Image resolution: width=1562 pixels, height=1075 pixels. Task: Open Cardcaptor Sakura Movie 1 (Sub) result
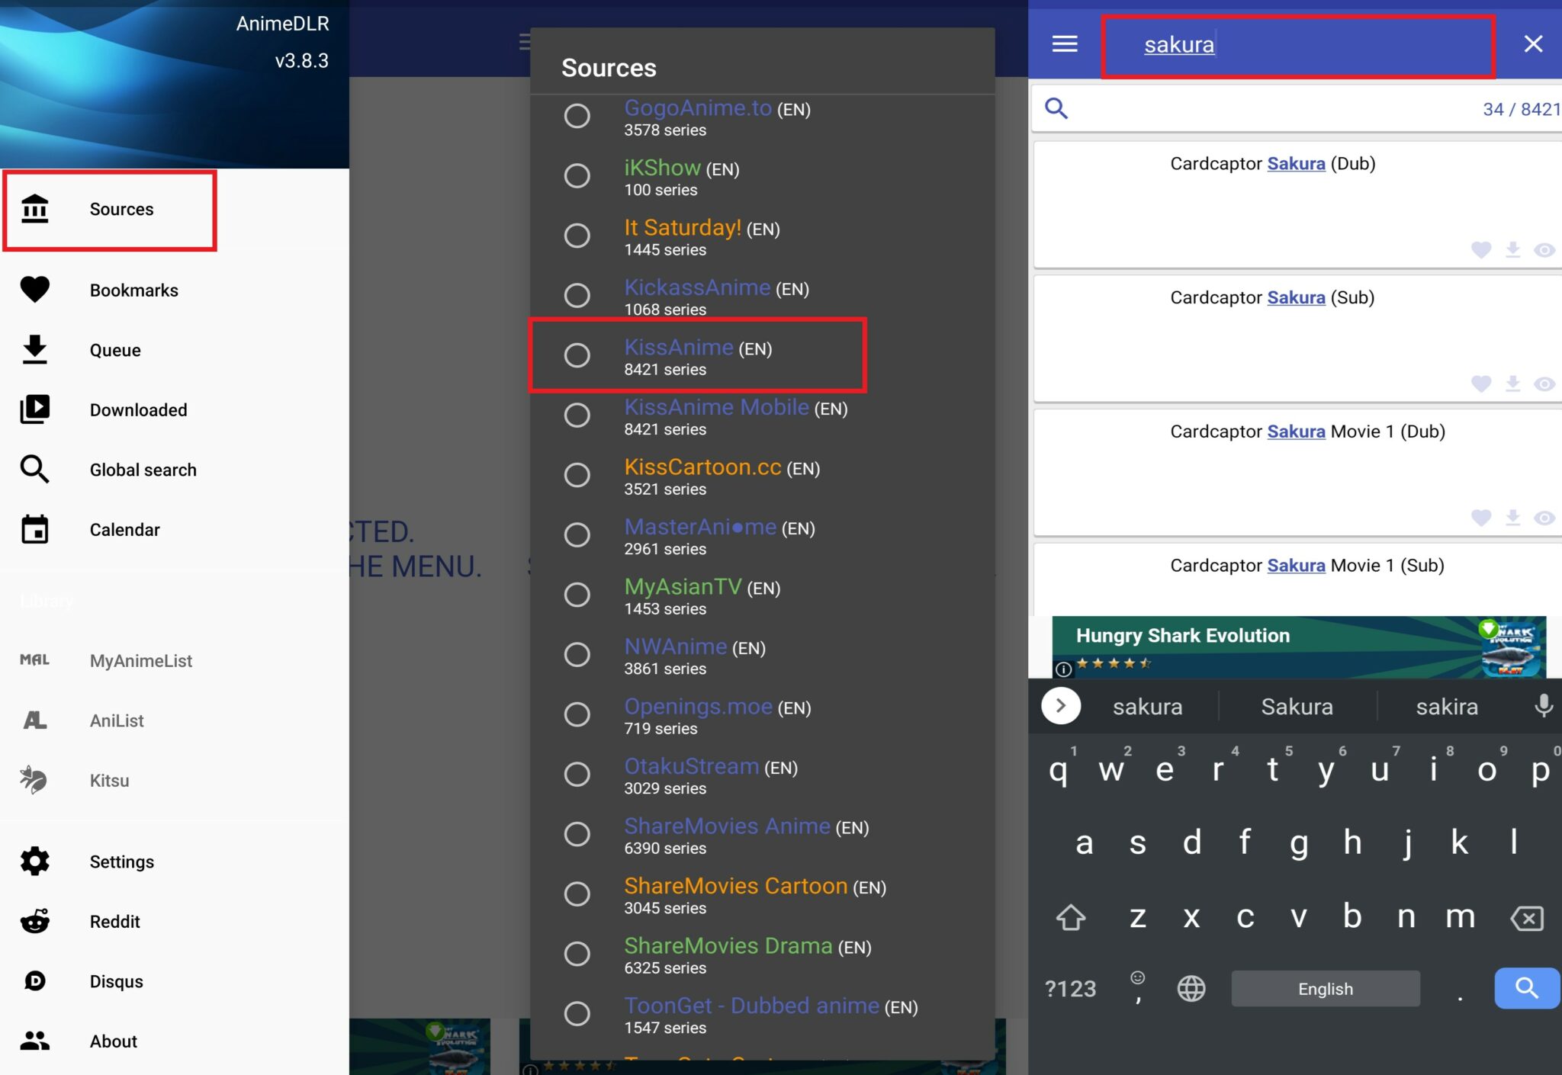pyautogui.click(x=1297, y=579)
